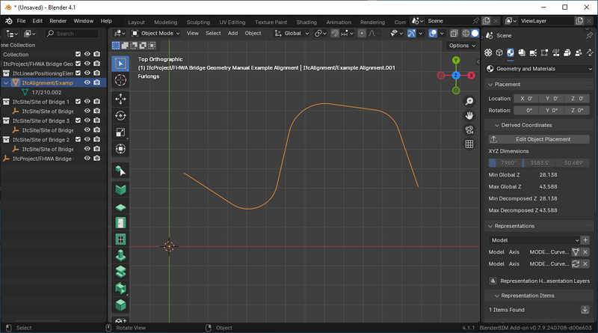Viewport: 598px width, 333px height.
Task: Open the Model context dropdown
Action: point(534,240)
